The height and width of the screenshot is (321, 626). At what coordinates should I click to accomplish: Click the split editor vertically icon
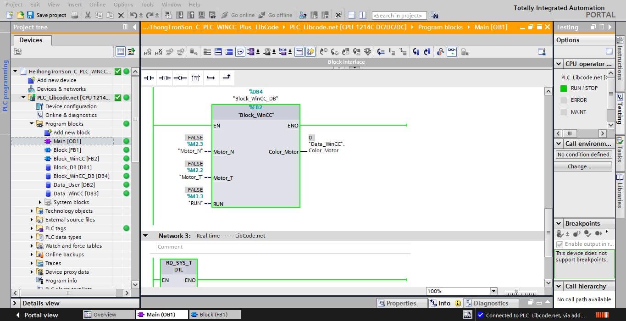pos(362,15)
